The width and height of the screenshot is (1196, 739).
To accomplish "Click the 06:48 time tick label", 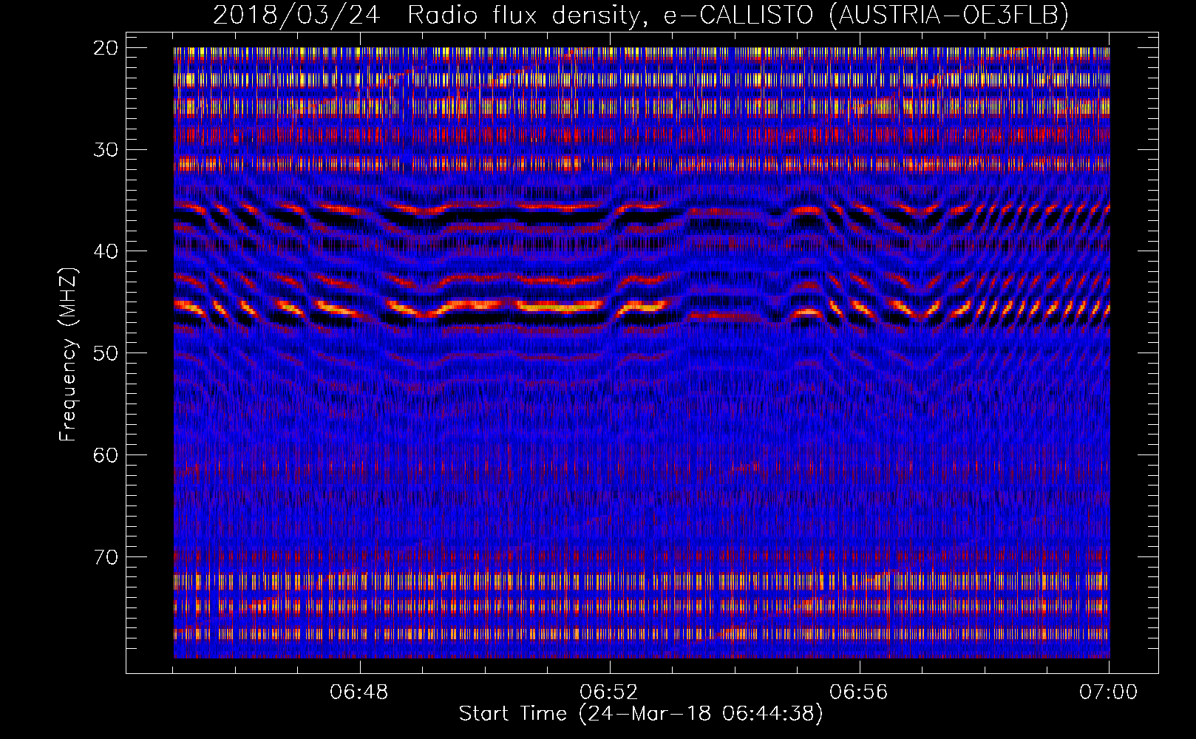I will point(359,692).
